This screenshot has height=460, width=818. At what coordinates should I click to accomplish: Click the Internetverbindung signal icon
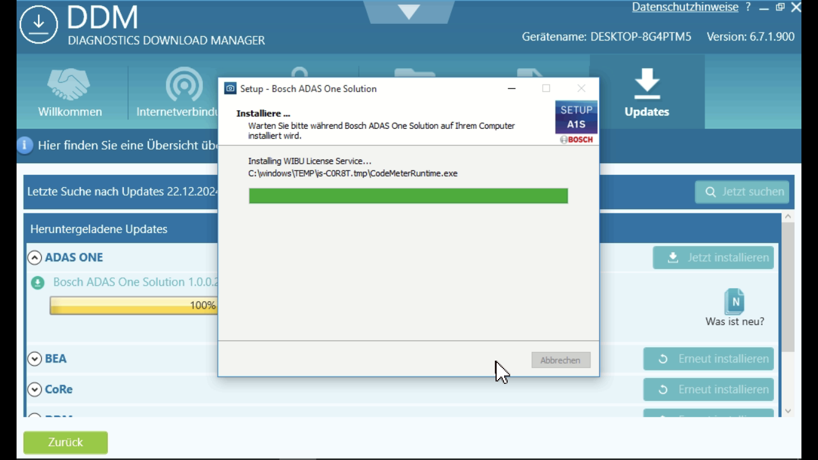pyautogui.click(x=184, y=85)
